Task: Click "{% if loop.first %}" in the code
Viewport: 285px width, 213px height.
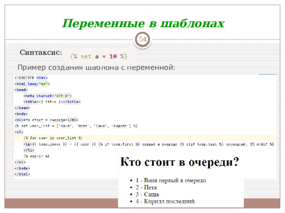Action: pos(119,144)
